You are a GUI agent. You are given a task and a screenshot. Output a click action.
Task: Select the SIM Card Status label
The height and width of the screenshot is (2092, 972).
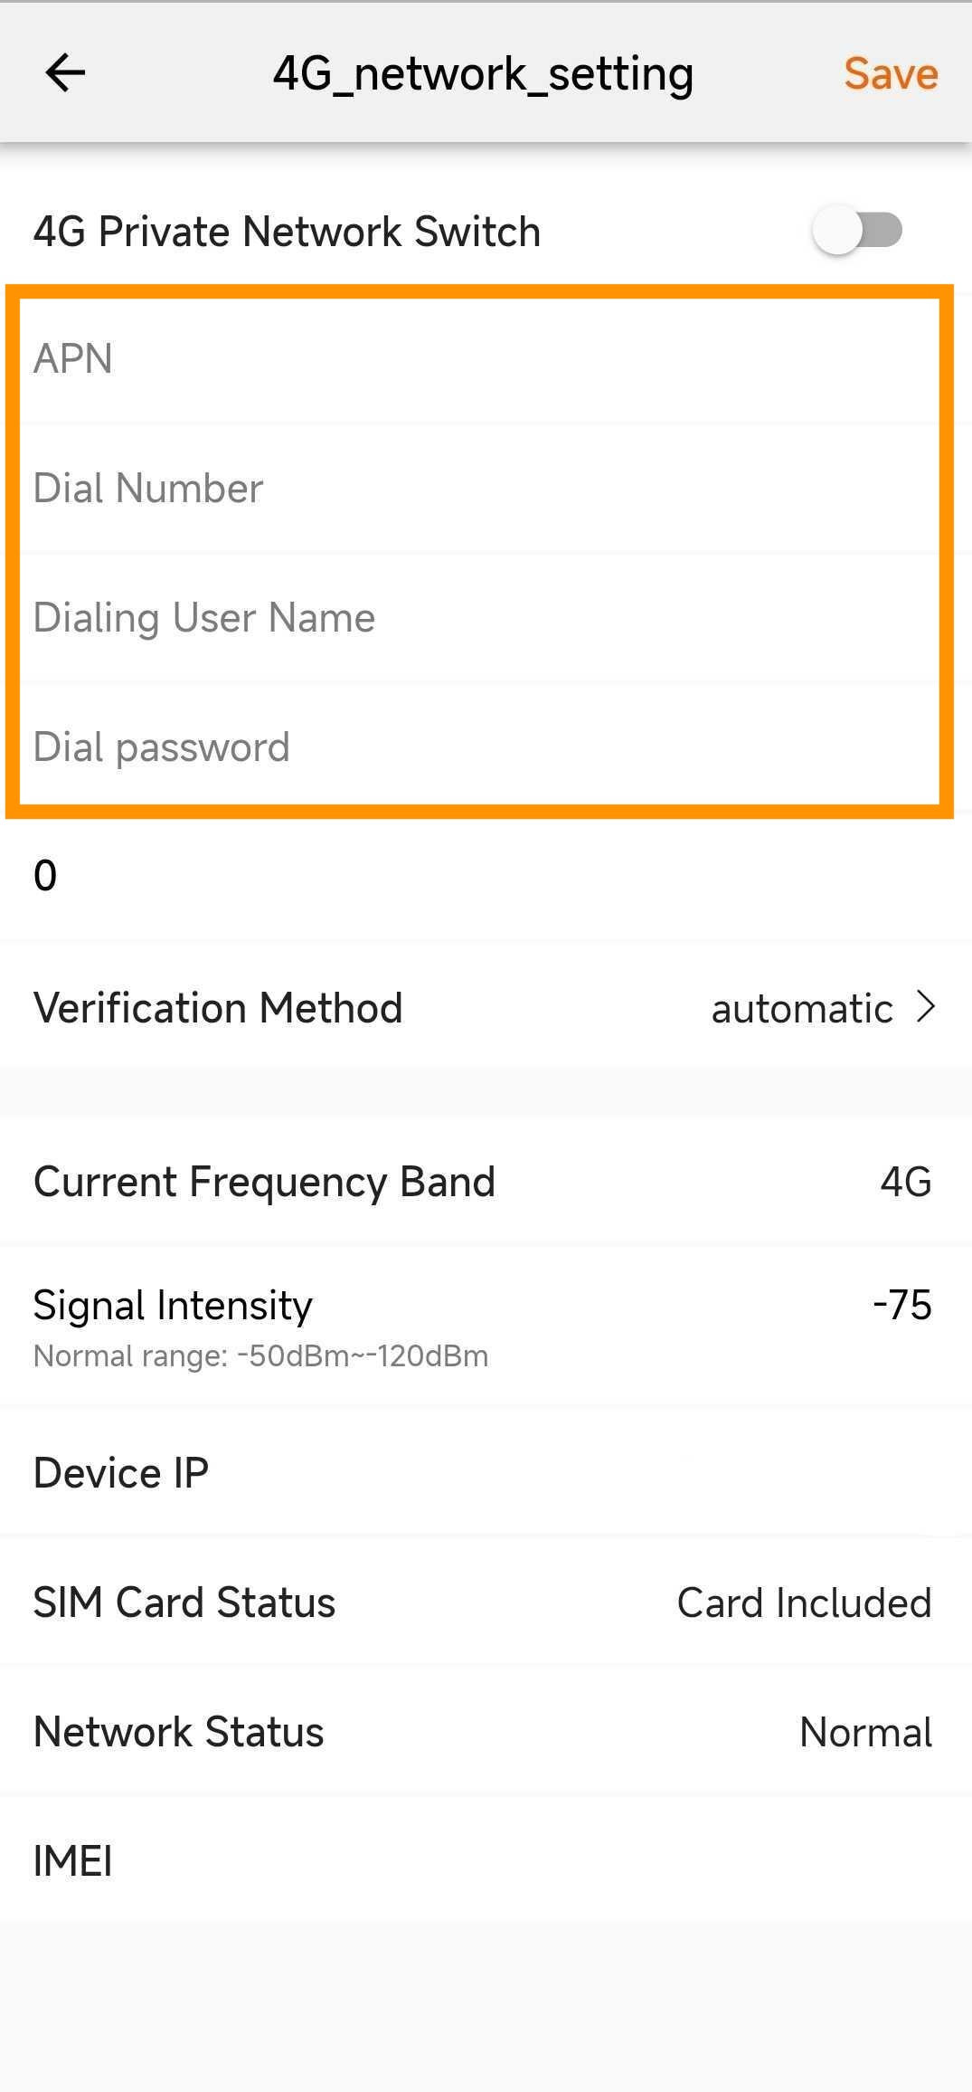pyautogui.click(x=184, y=1602)
